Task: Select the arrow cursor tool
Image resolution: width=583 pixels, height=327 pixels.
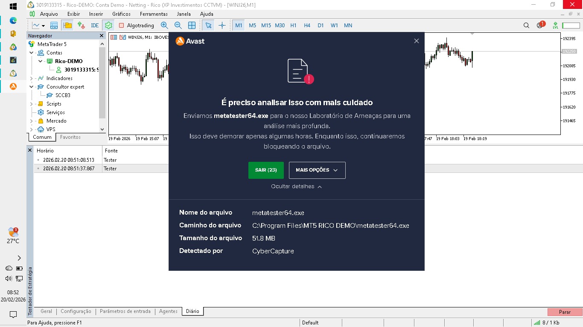Action: 208,25
